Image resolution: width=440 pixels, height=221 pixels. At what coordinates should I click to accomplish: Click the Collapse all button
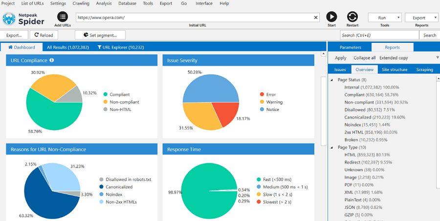(x=364, y=58)
